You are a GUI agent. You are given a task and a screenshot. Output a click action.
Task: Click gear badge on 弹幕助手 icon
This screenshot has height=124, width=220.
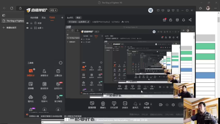[x=34, y=69]
